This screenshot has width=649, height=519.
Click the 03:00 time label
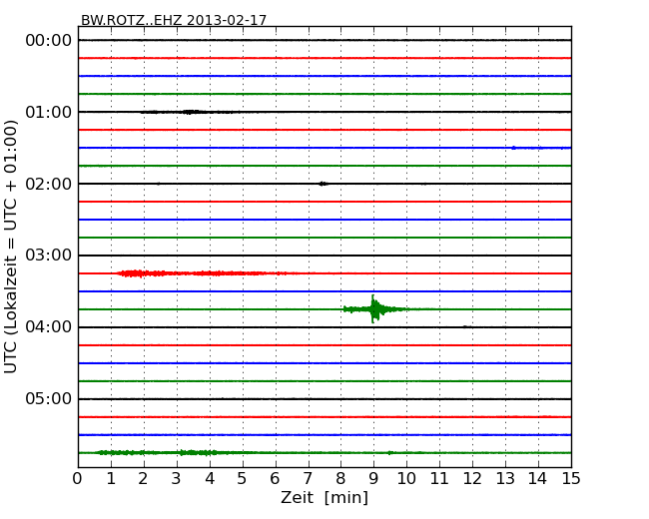click(x=49, y=256)
